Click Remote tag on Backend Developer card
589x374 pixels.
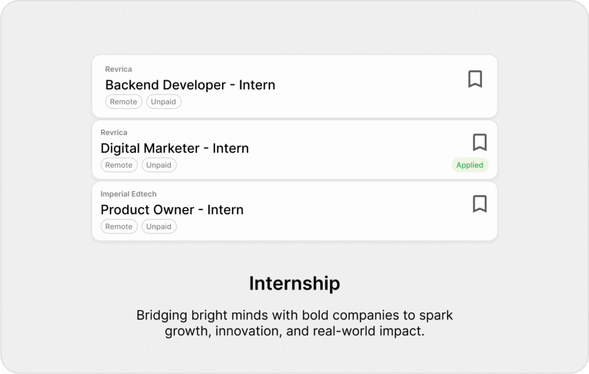[x=124, y=102]
